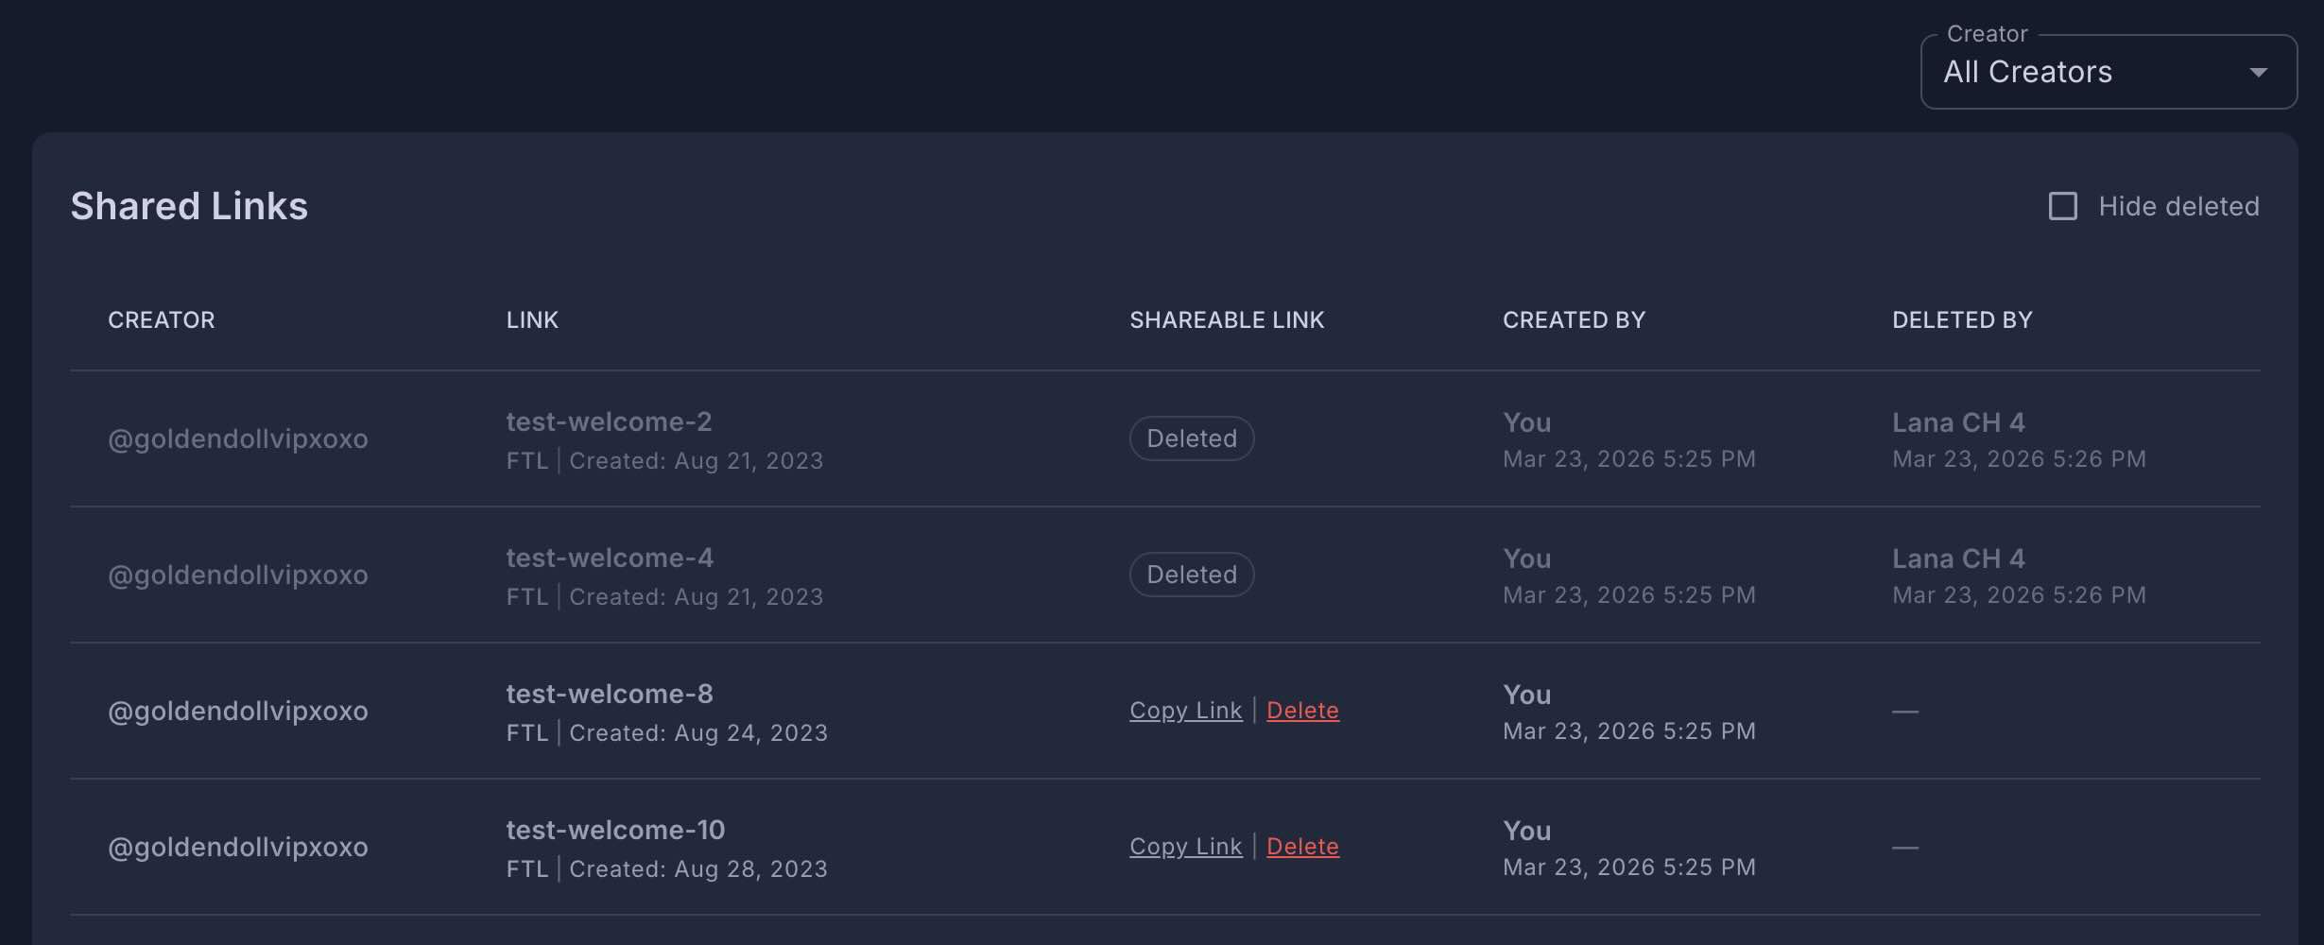Click the Created By column header

tap(1574, 320)
